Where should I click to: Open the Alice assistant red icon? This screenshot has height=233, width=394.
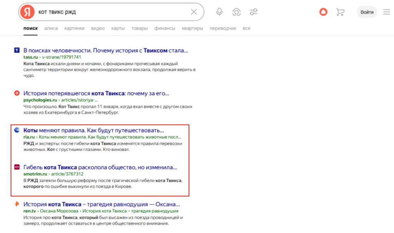pyautogui.click(x=323, y=12)
